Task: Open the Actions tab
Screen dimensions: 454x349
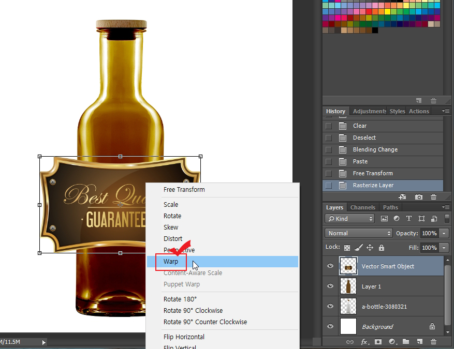Action: coord(419,111)
